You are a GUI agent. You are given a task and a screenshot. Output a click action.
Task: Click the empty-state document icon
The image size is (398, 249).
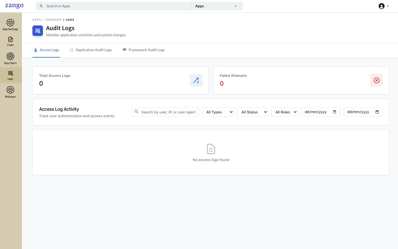[211, 149]
